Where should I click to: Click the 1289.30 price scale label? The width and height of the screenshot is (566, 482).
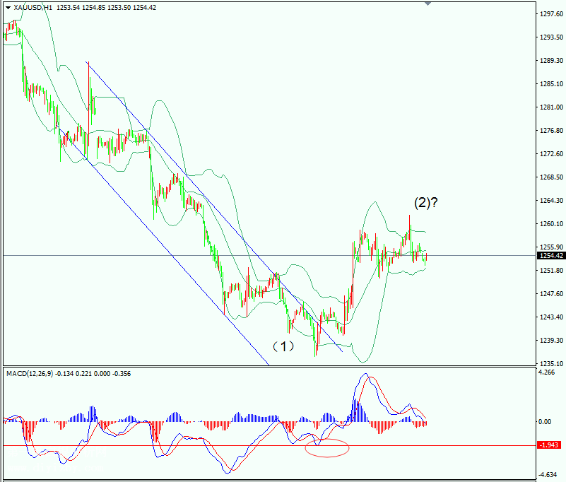pos(551,61)
